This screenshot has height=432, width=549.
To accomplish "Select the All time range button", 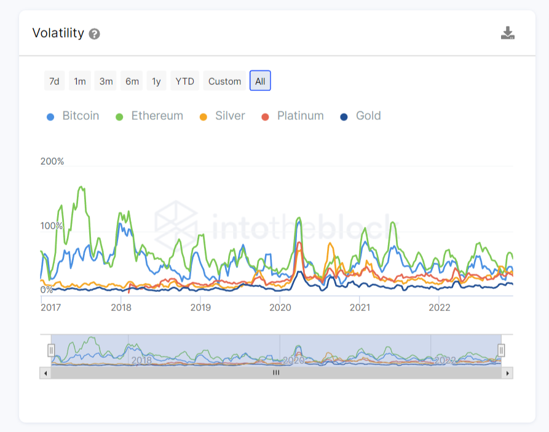I will tap(260, 81).
